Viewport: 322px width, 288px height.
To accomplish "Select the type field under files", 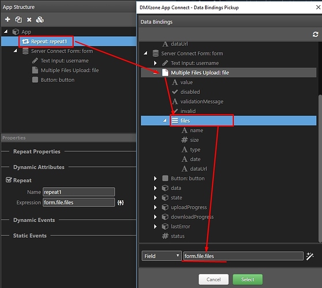I will pos(195,150).
